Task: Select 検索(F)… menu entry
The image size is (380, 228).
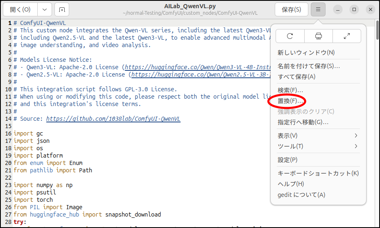Action: [x=290, y=90]
